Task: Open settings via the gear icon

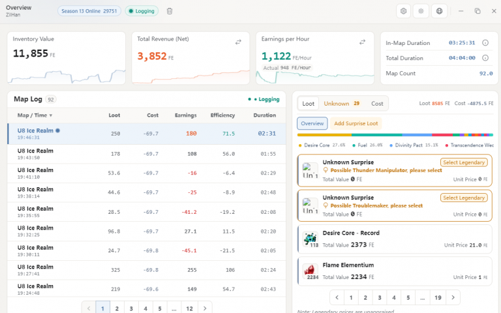Action: (x=403, y=11)
